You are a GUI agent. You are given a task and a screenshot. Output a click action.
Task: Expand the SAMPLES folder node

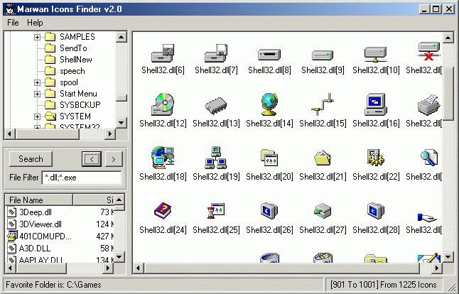[x=37, y=37]
